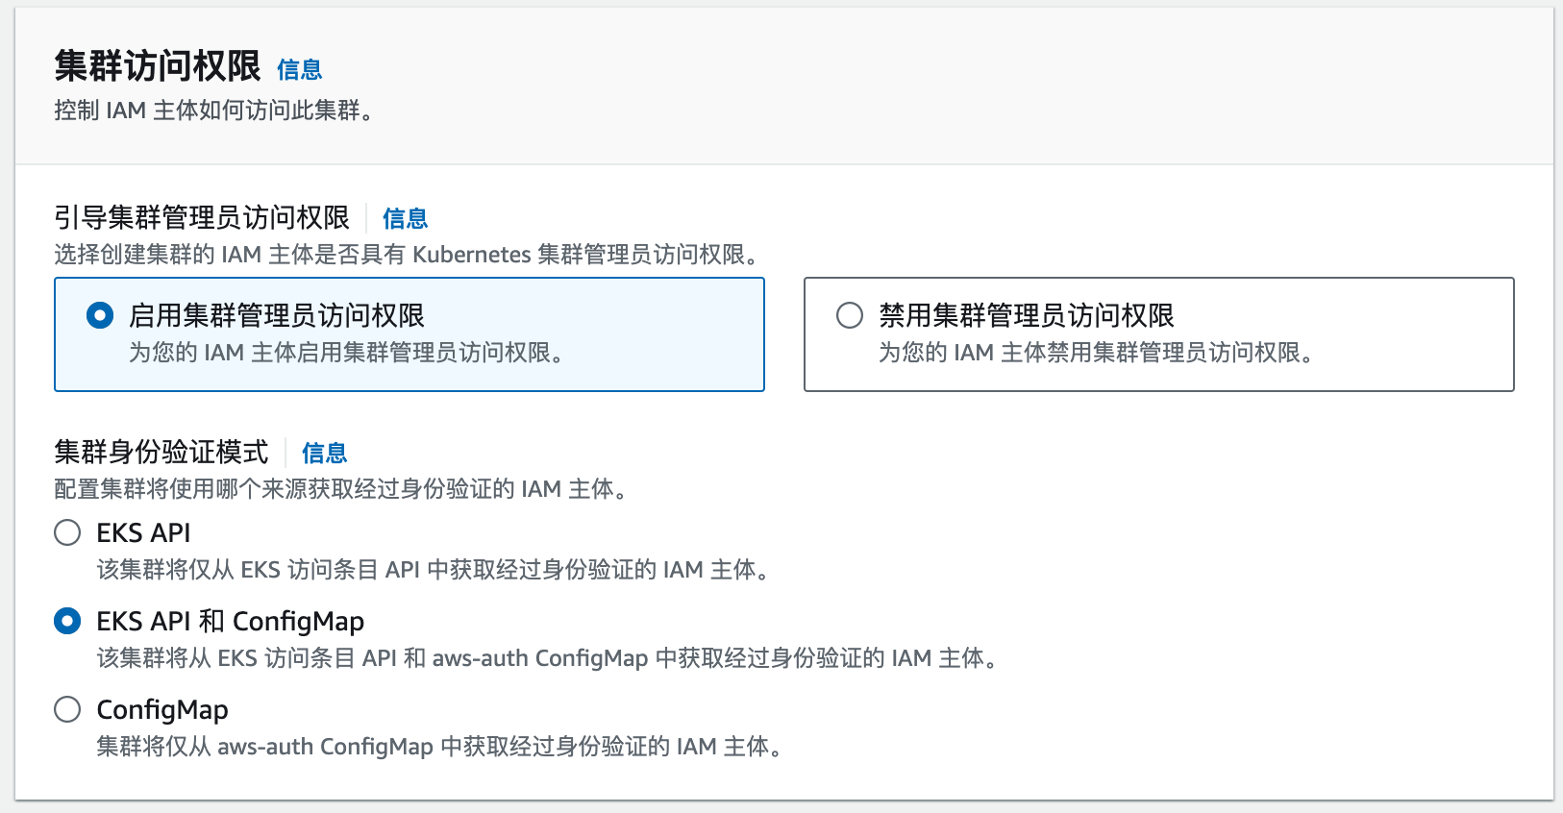This screenshot has height=813, width=1563.
Task: Click the ConfigMap option label text
Action: 162,710
